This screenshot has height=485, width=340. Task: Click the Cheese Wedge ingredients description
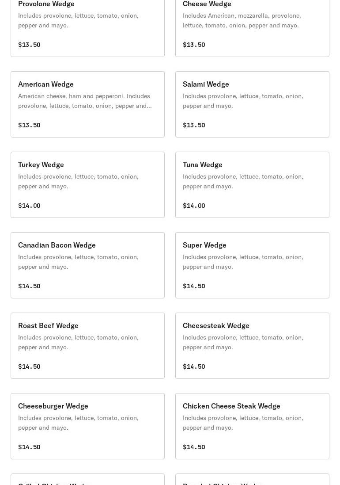(242, 20)
